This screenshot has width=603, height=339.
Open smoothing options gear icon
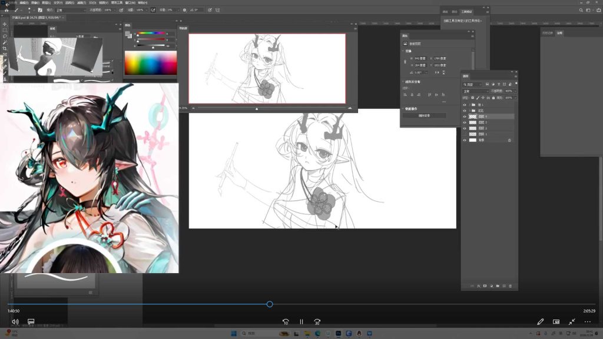pos(184,10)
